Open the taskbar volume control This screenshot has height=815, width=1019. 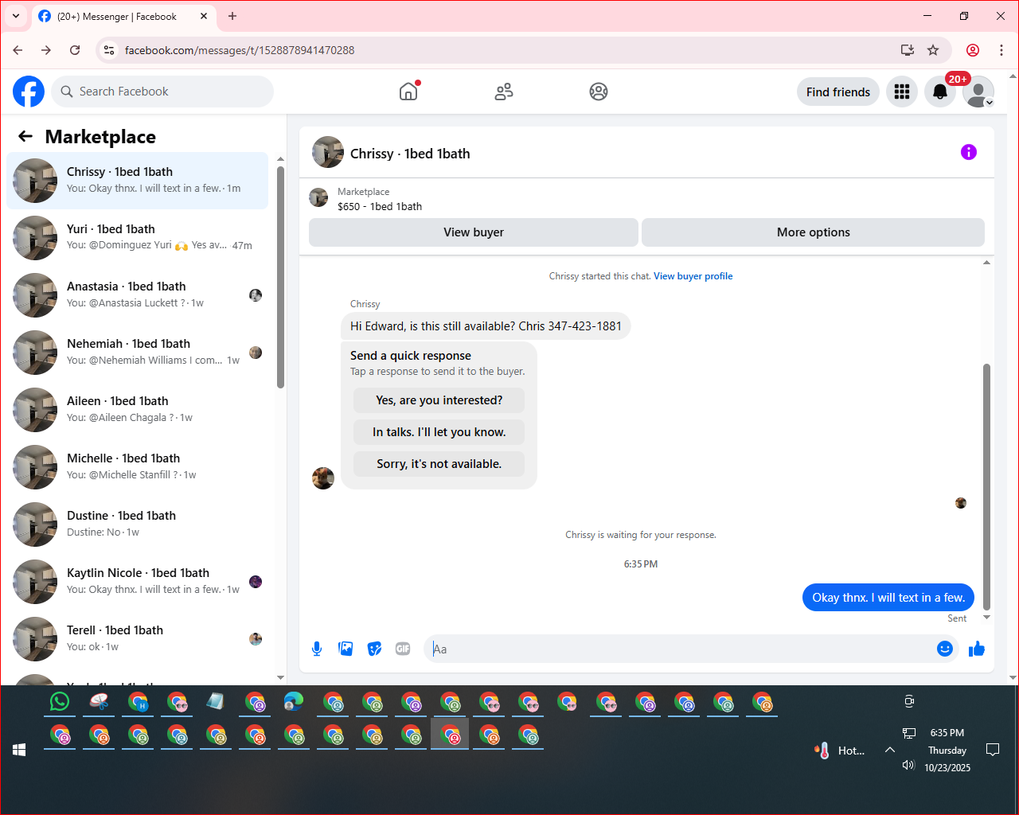[x=908, y=765]
